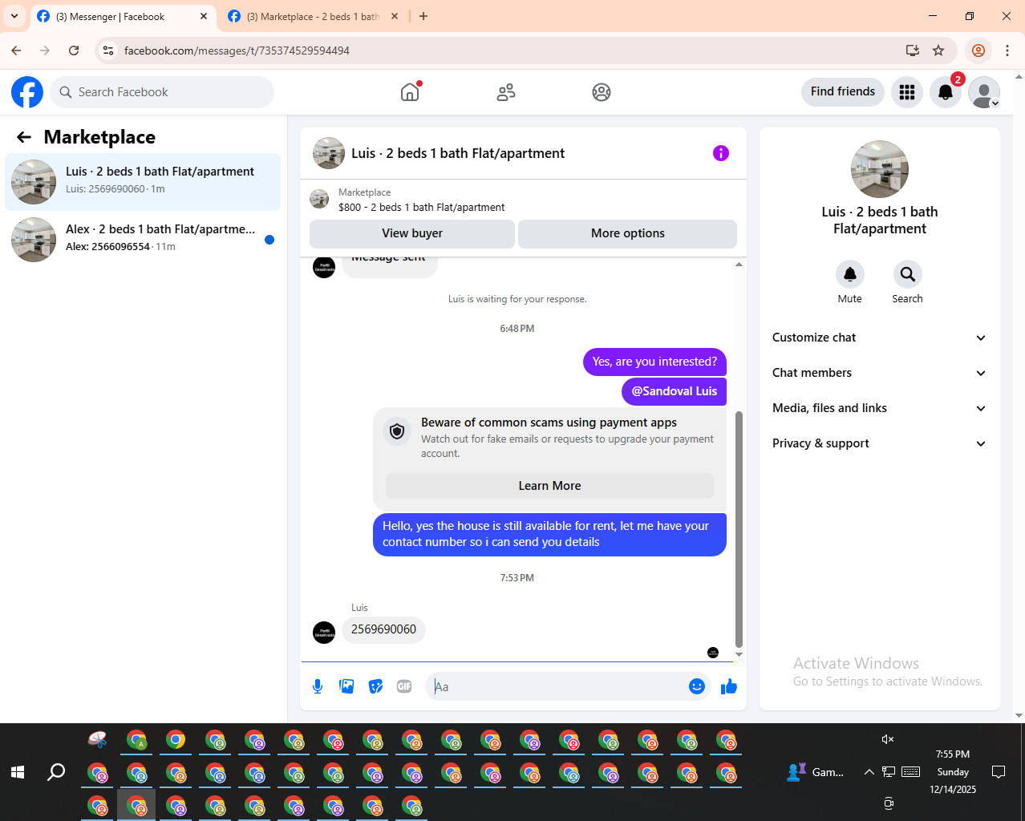Image resolution: width=1025 pixels, height=821 pixels.
Task: Click Learn More on scam warning
Action: pyautogui.click(x=549, y=486)
